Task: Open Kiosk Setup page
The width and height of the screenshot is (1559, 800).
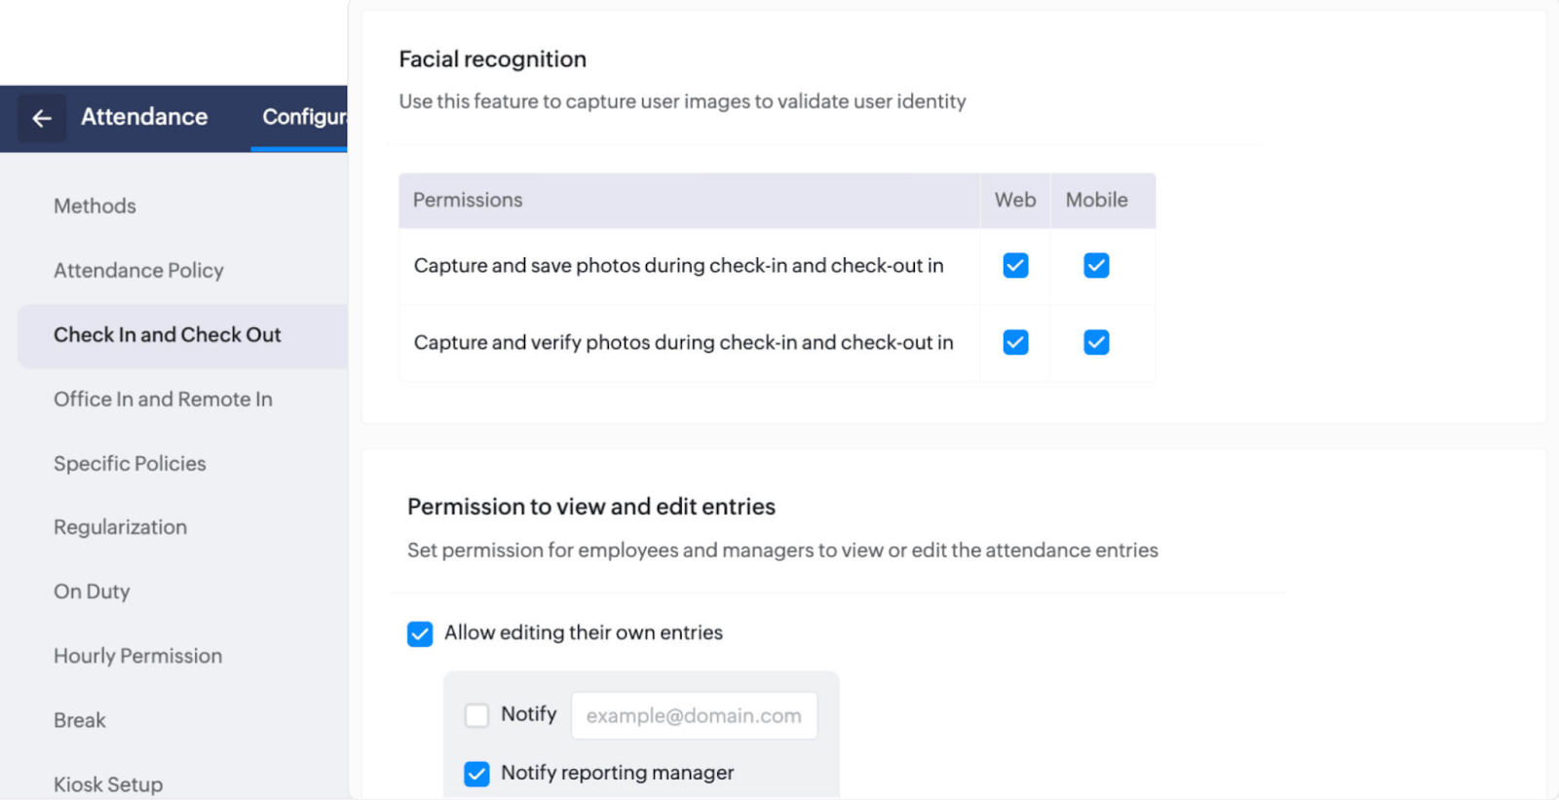Action: point(108,783)
